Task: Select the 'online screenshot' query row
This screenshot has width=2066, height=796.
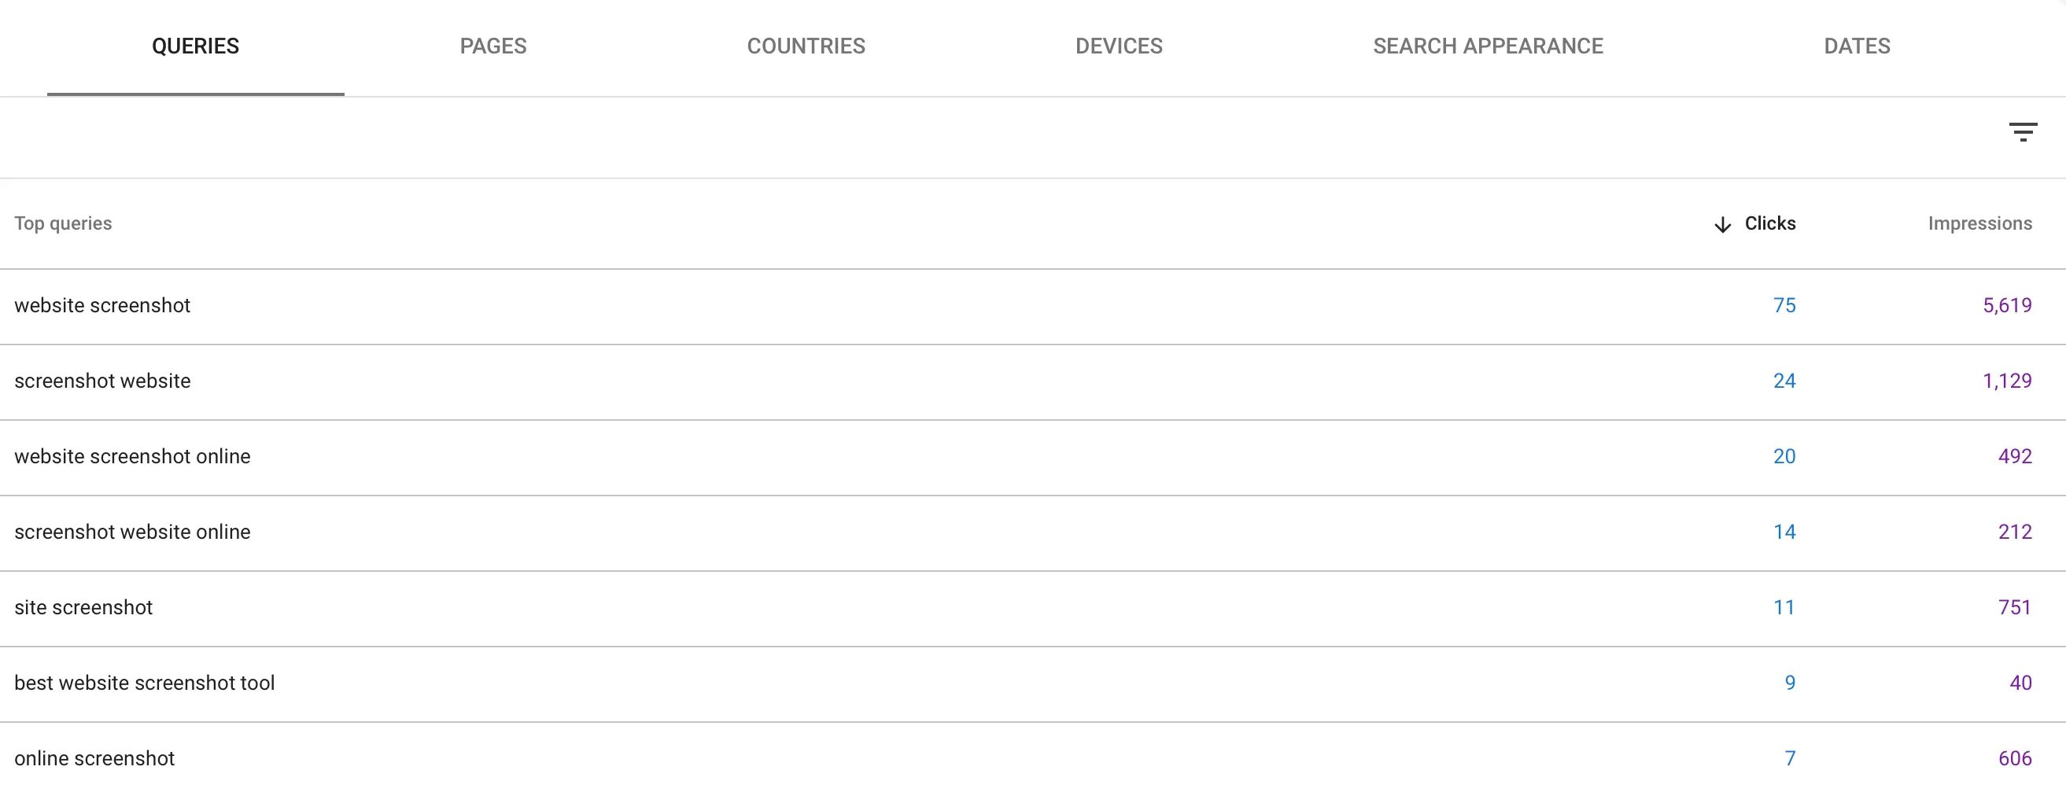Action: [x=94, y=757]
